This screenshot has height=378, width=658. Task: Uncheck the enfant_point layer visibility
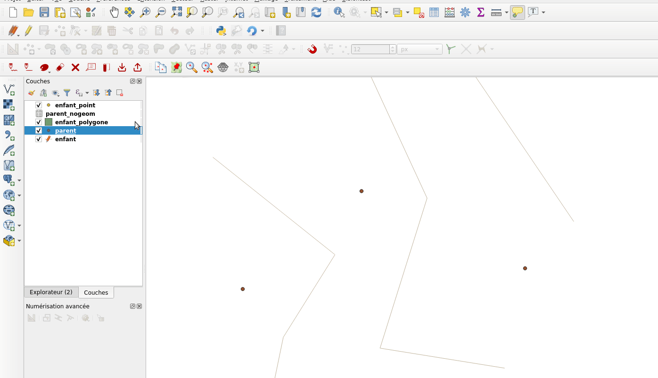[x=39, y=105]
